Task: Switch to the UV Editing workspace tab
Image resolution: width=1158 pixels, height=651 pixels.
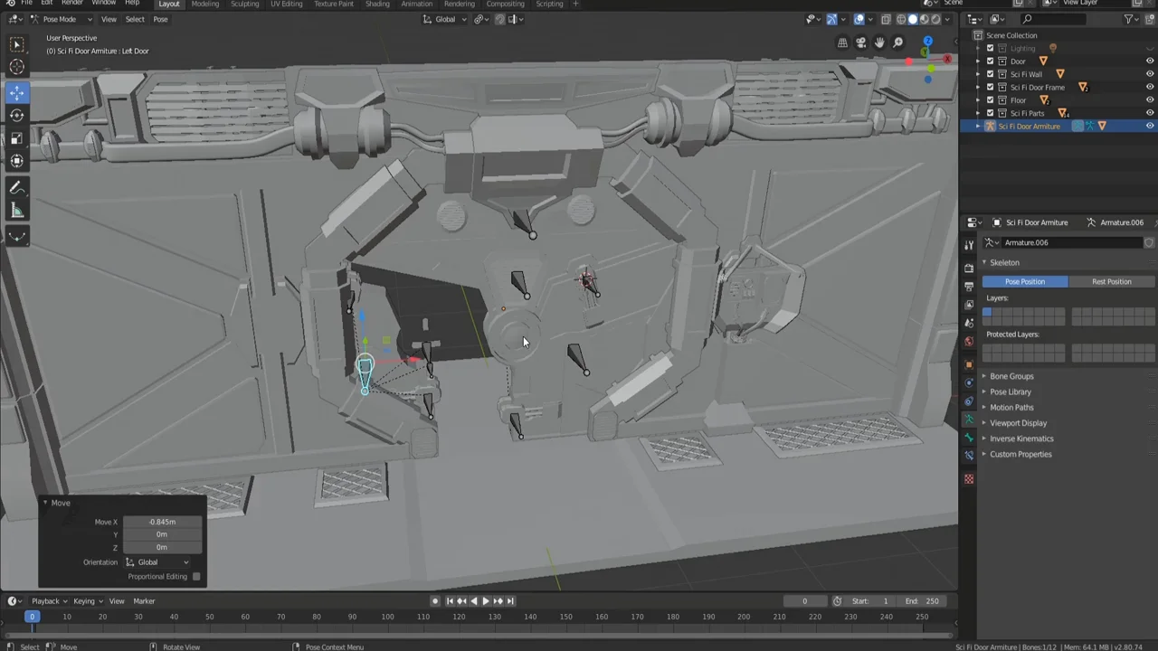Action: 286,5
